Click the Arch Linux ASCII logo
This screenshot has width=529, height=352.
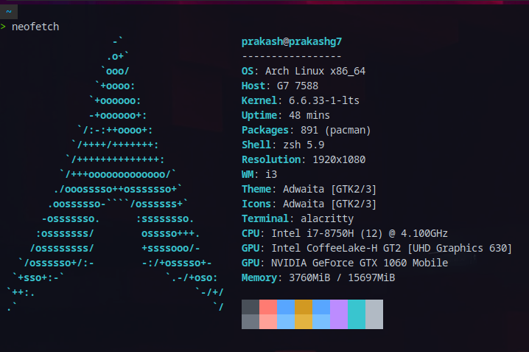[x=115, y=174]
